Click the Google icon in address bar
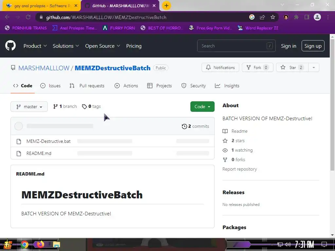 (x=252, y=17)
